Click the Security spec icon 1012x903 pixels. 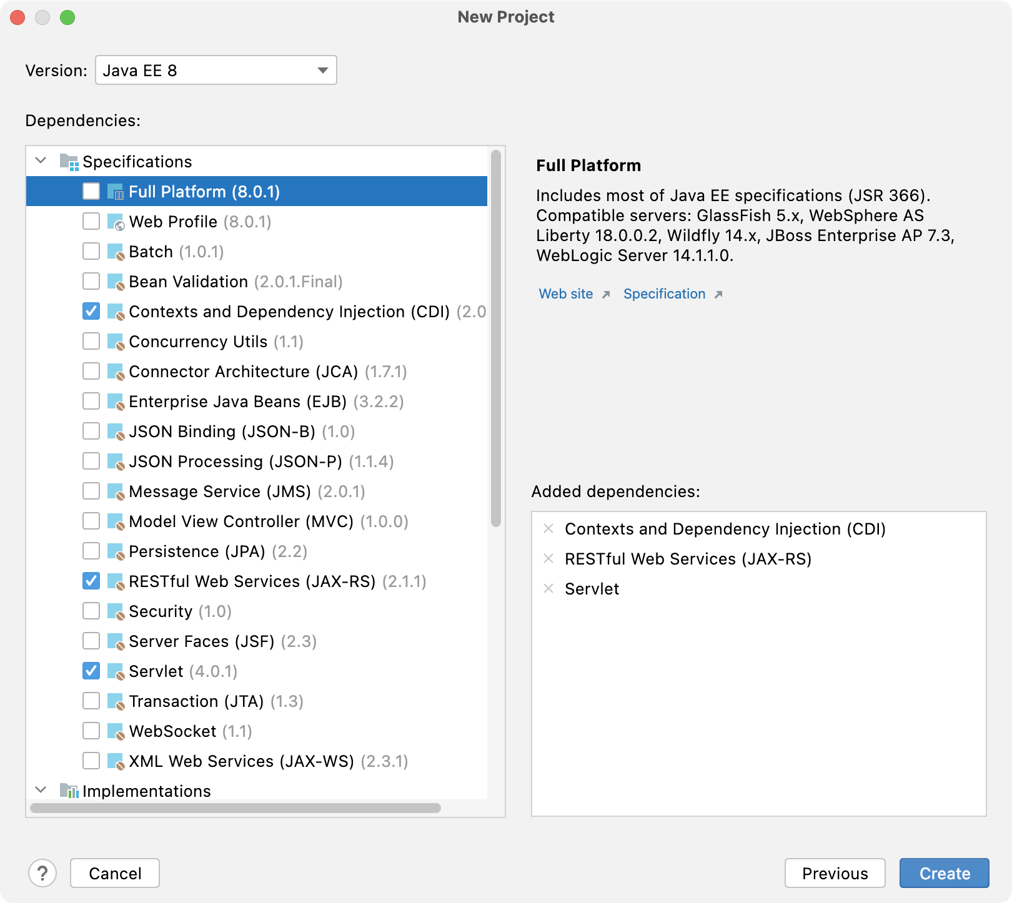pyautogui.click(x=116, y=611)
